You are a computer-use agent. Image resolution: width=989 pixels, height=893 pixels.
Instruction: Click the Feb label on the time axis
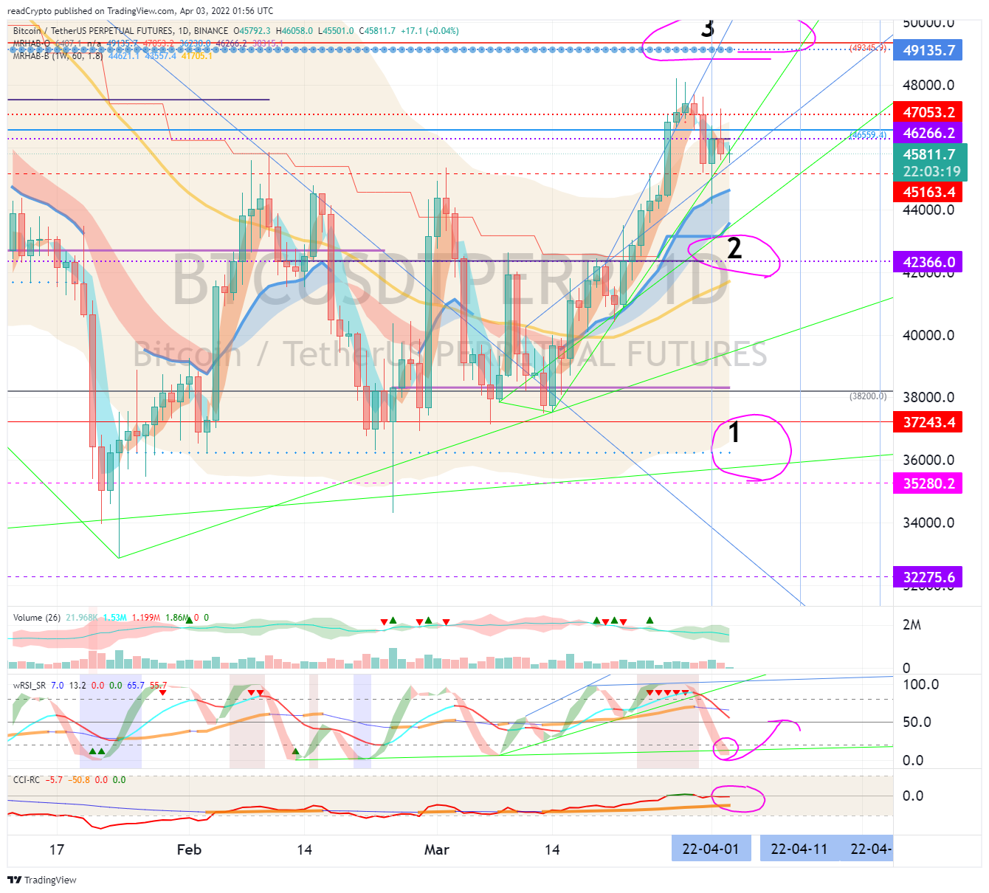189,849
